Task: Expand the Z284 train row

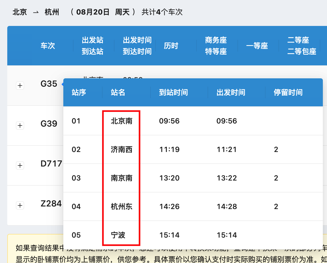Action: (20, 205)
